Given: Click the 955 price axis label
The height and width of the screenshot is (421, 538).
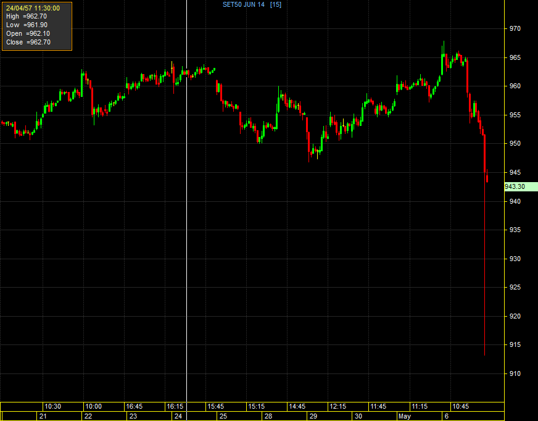Looking at the screenshot, I should coord(515,115).
